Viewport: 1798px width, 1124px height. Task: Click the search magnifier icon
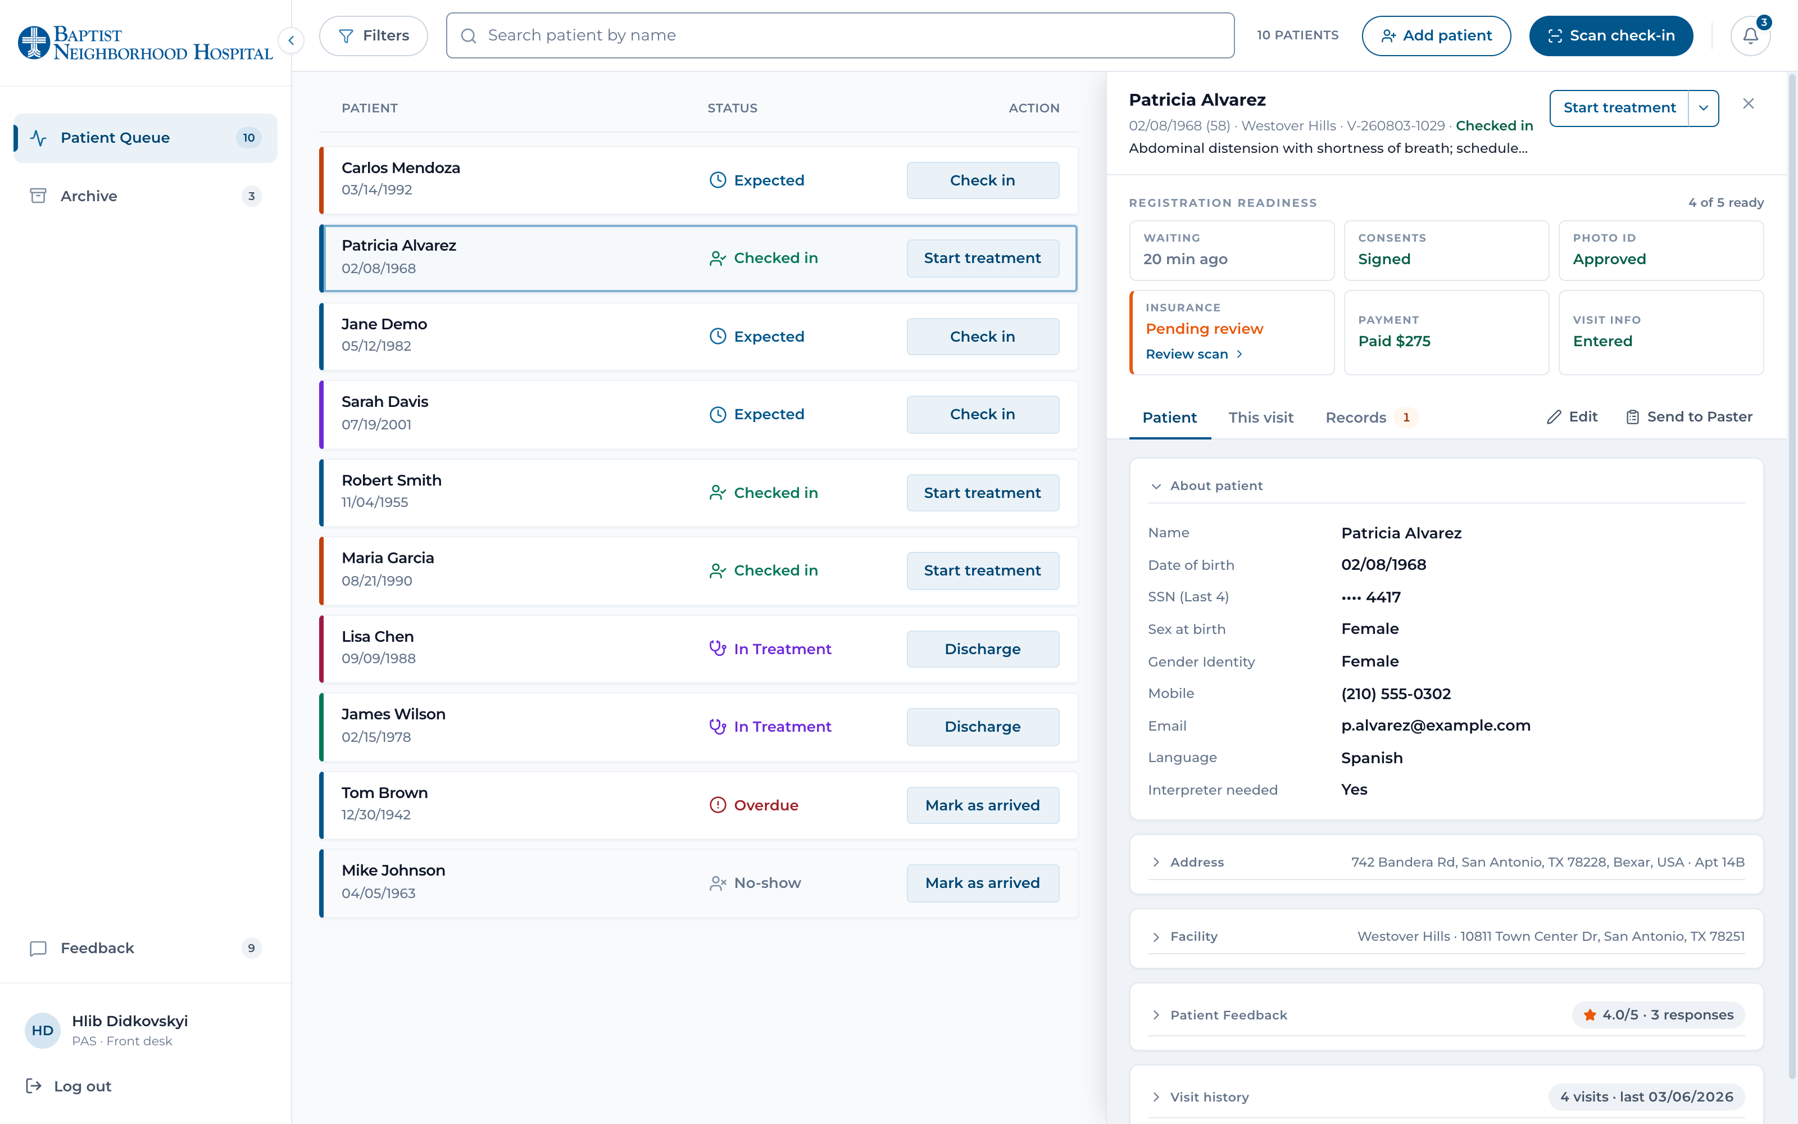tap(468, 35)
